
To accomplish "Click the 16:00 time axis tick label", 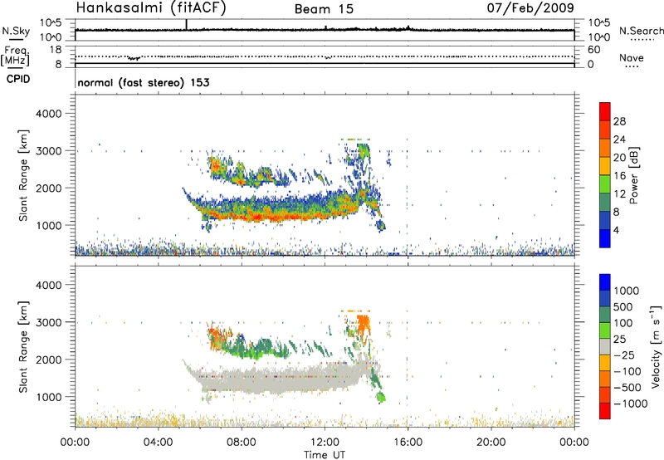I will [x=408, y=443].
